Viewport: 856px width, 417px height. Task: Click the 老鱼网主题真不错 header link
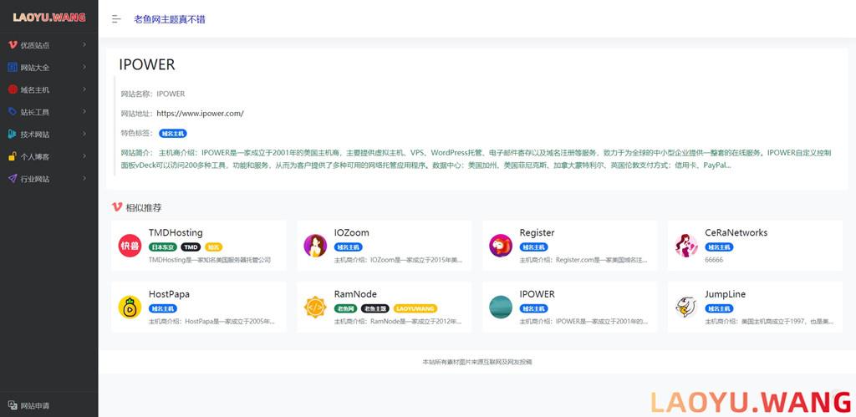tap(170, 19)
